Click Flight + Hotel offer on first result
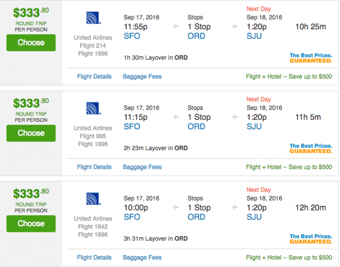This screenshot has width=340, height=267. [x=289, y=76]
